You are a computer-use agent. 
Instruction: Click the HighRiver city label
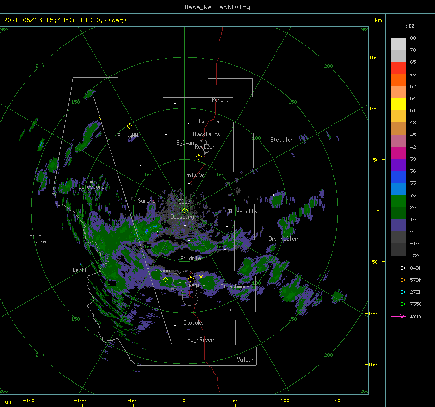click(x=201, y=340)
